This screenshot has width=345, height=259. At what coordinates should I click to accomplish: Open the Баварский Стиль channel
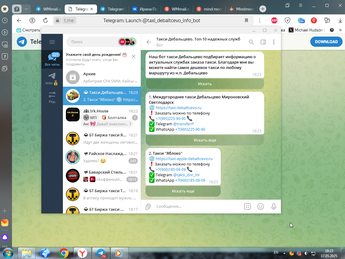click(x=102, y=176)
